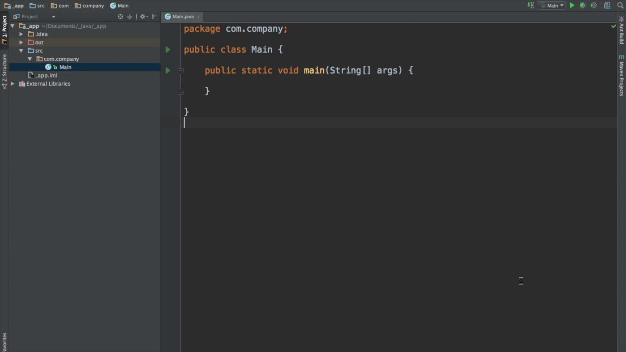
Task: Expand the out folder
Action: click(x=21, y=42)
